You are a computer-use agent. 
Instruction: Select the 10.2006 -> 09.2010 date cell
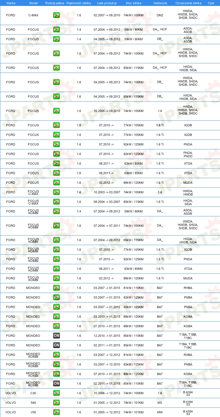[107, 111]
